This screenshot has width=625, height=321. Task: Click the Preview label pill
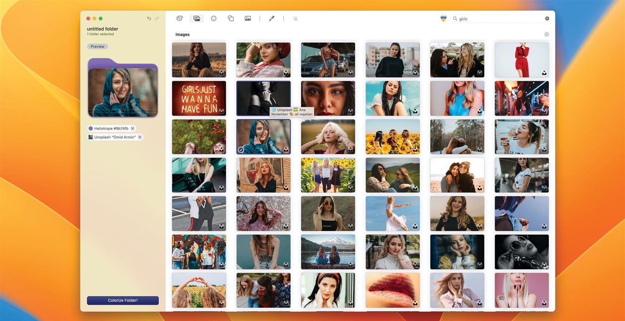click(97, 46)
